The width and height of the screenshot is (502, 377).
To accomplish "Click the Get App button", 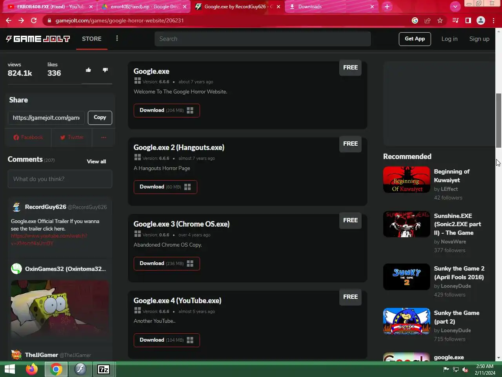I will [x=415, y=39].
